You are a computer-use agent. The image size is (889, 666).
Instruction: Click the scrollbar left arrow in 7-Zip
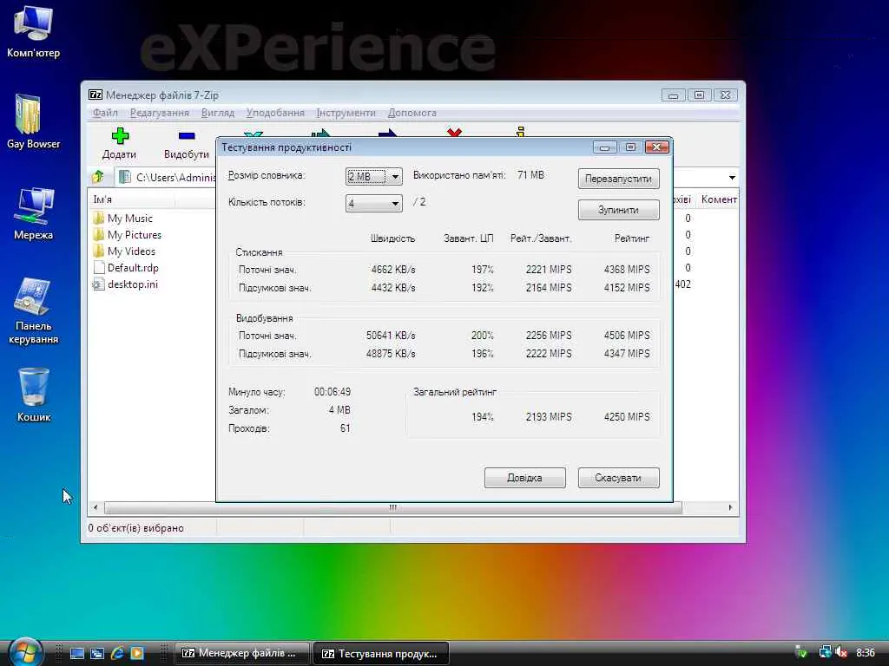point(95,507)
